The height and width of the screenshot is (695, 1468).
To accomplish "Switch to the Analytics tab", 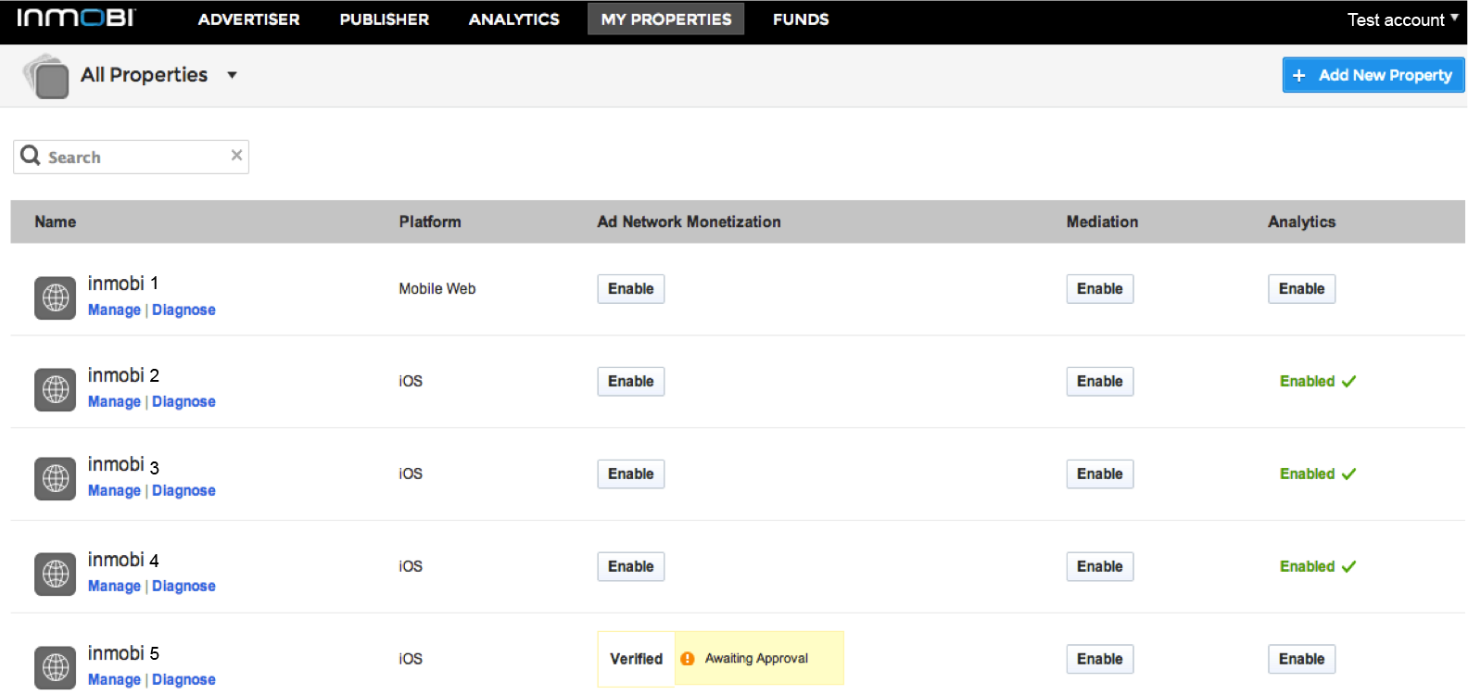I will (x=514, y=19).
